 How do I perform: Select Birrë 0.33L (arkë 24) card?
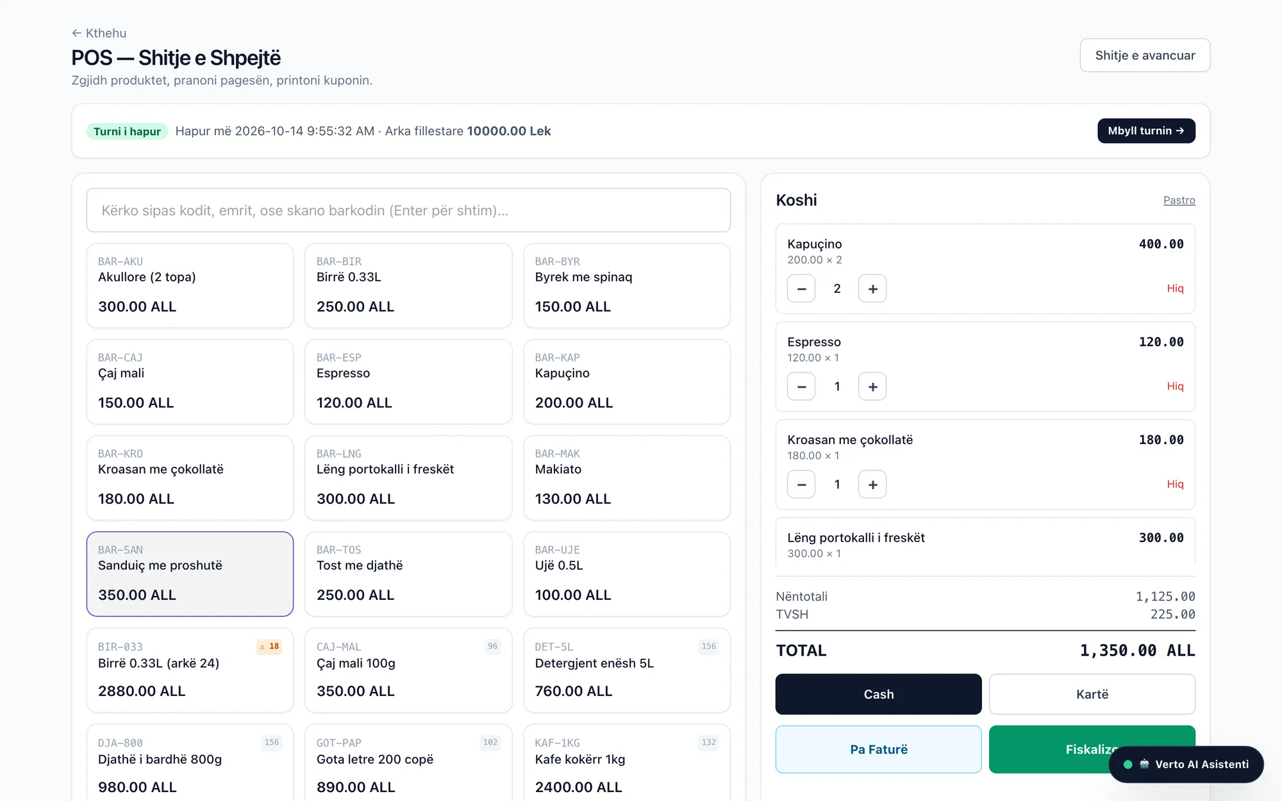pos(190,670)
